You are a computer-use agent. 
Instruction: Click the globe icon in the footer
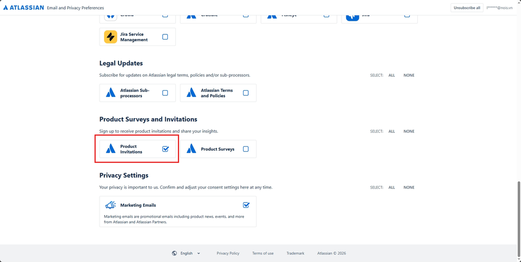(x=174, y=253)
